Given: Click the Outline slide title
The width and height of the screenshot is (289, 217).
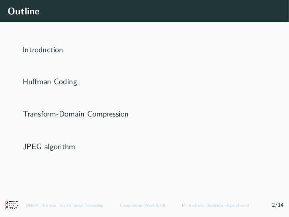Looking at the screenshot, I should pos(23,11).
